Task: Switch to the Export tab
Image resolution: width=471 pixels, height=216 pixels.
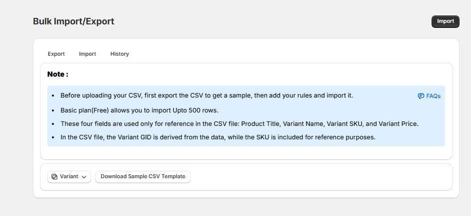Action: [x=56, y=54]
